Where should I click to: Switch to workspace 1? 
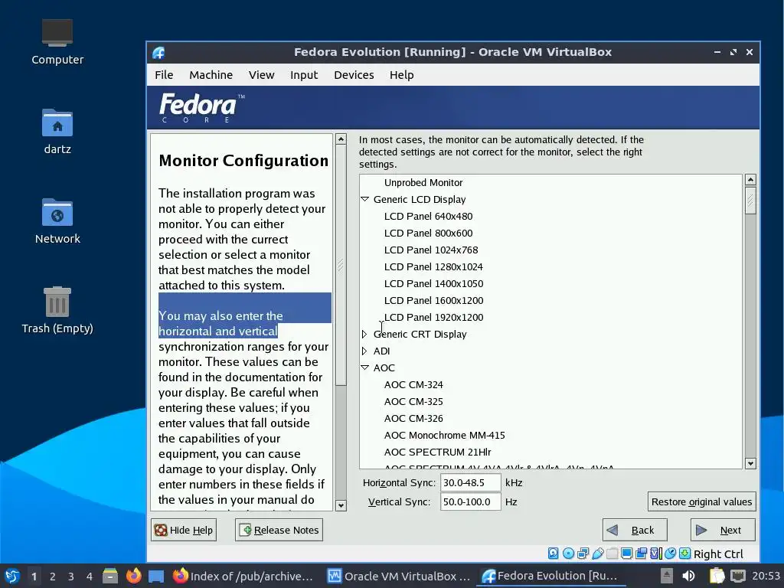(x=34, y=577)
